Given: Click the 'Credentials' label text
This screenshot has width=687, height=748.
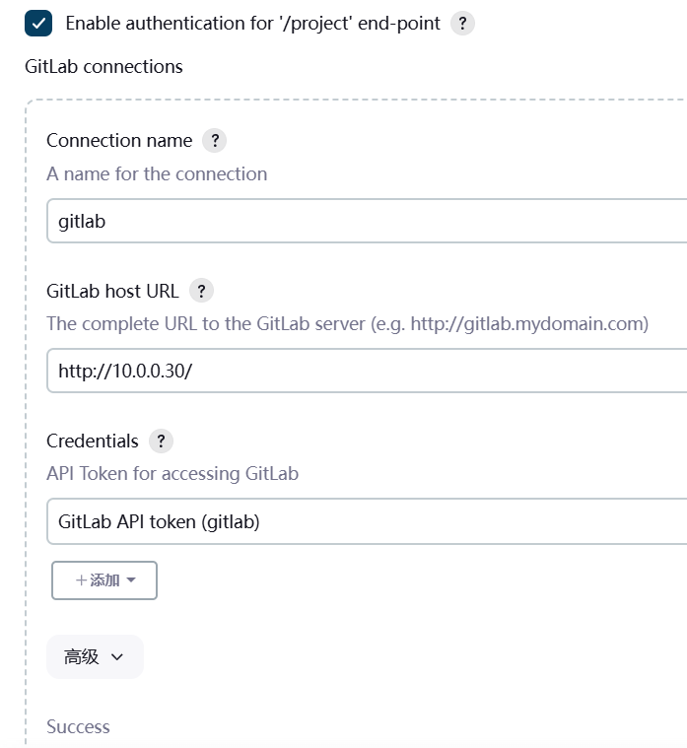Looking at the screenshot, I should click(x=93, y=441).
